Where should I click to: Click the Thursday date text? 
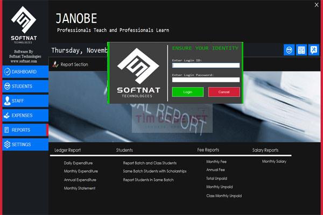80,51
